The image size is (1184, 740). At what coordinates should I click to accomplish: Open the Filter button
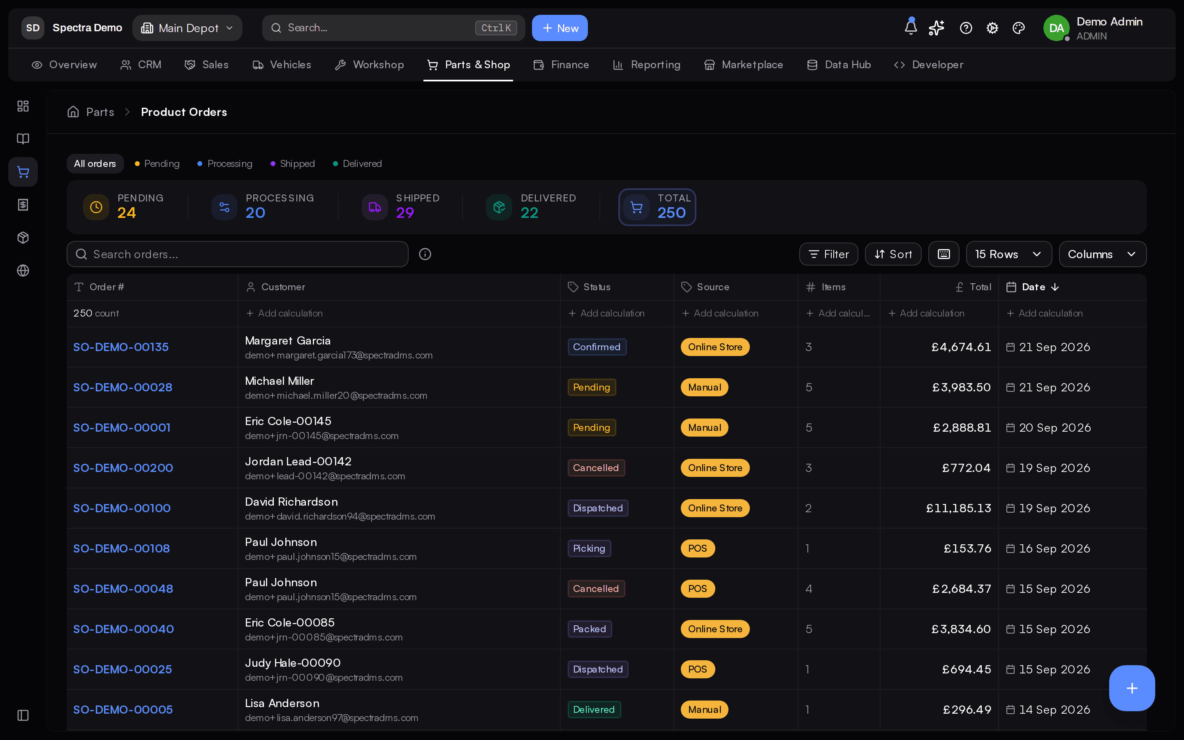(x=828, y=254)
